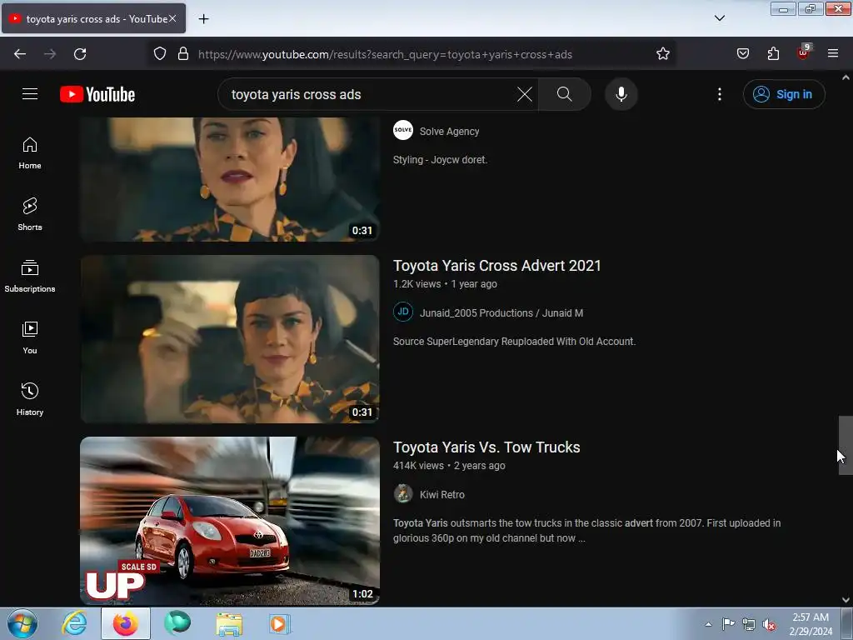Click 'Styling - Joycw doret.' description text

coord(440,160)
